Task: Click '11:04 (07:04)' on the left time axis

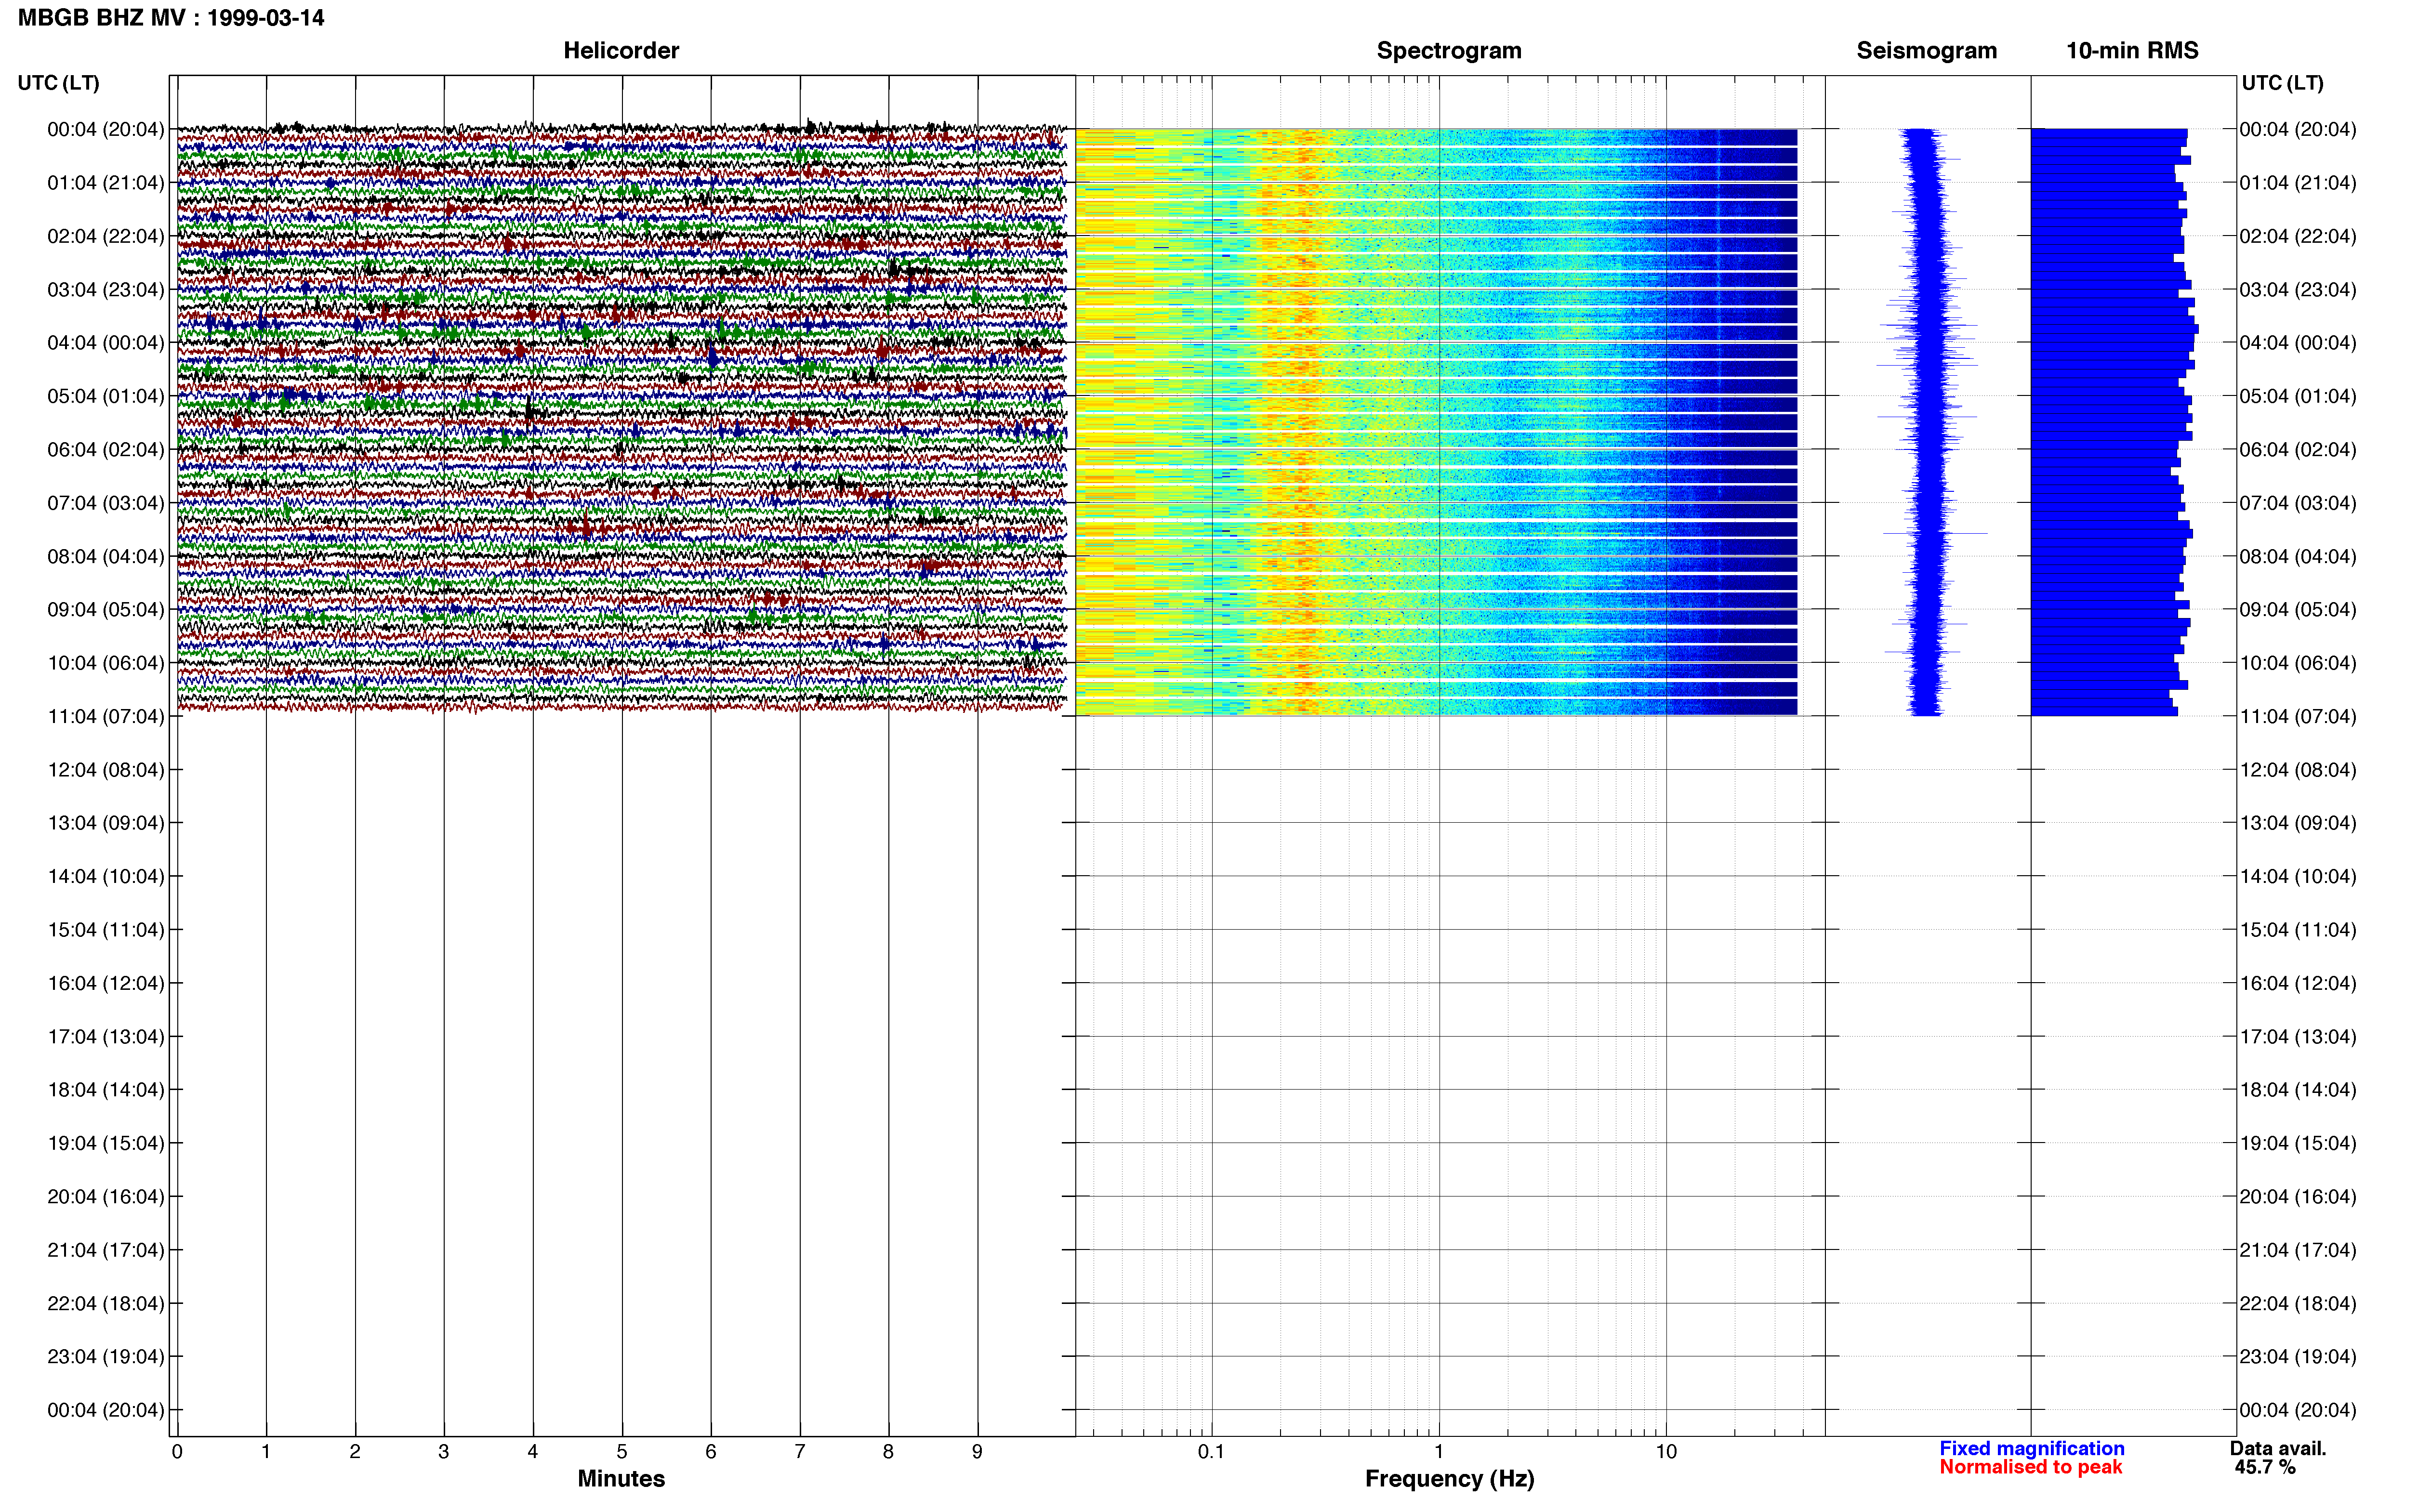Action: pos(106,717)
